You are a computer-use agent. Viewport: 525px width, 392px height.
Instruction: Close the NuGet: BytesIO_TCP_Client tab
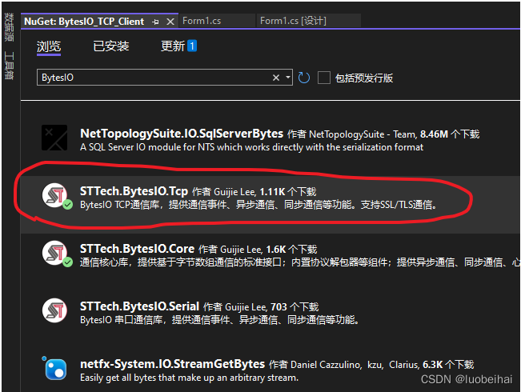170,22
